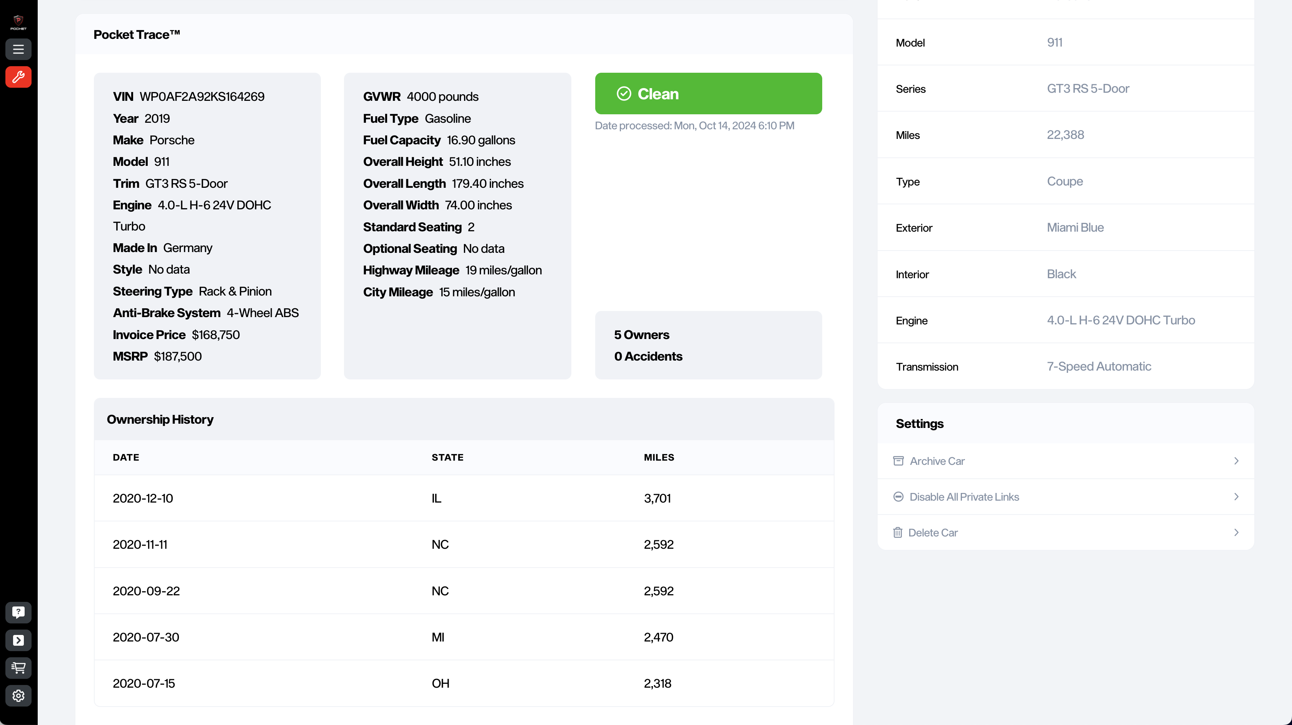Click the Disable All Private Links action
This screenshot has height=725, width=1292.
pyautogui.click(x=964, y=496)
